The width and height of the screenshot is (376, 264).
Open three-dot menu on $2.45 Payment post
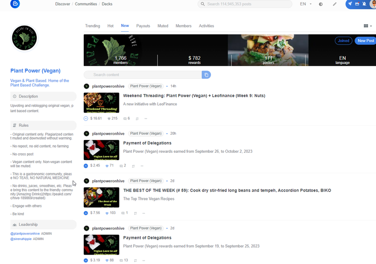[x=142, y=166]
